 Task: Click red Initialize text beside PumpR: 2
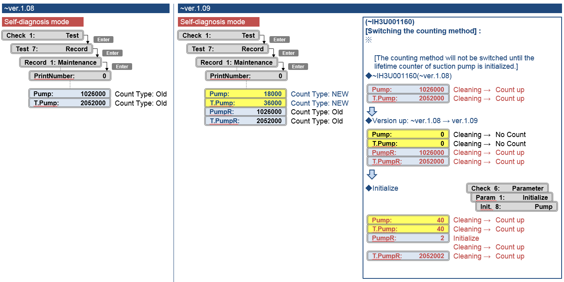click(466, 238)
